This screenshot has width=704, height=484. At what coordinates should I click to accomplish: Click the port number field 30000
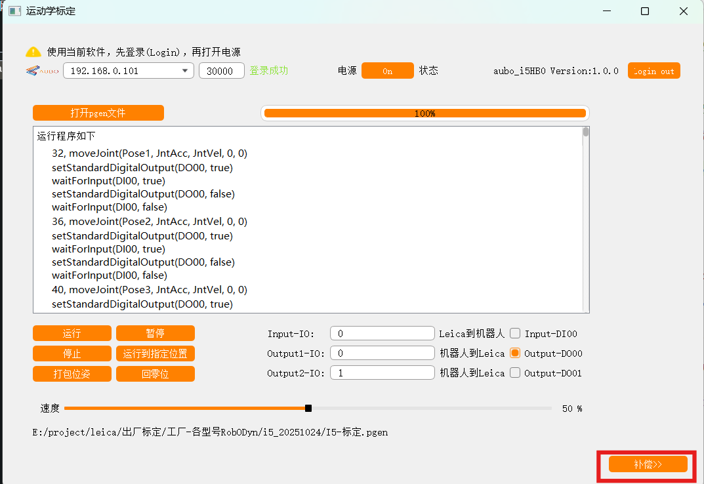tap(221, 71)
